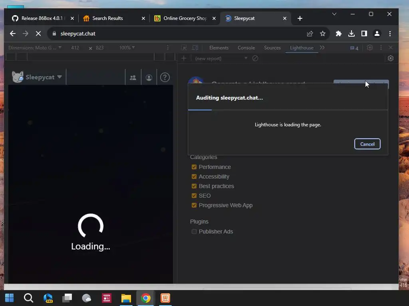Toggle the Best practices checkbox

coord(194,186)
